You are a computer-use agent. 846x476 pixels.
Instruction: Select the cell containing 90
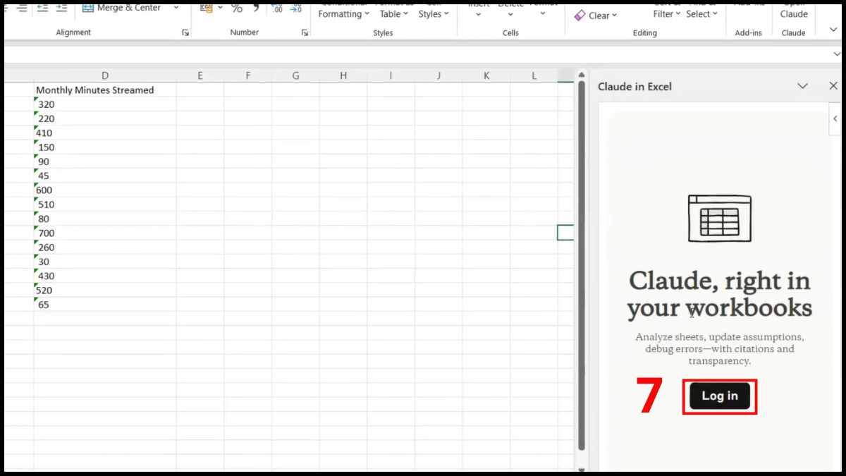coord(105,161)
